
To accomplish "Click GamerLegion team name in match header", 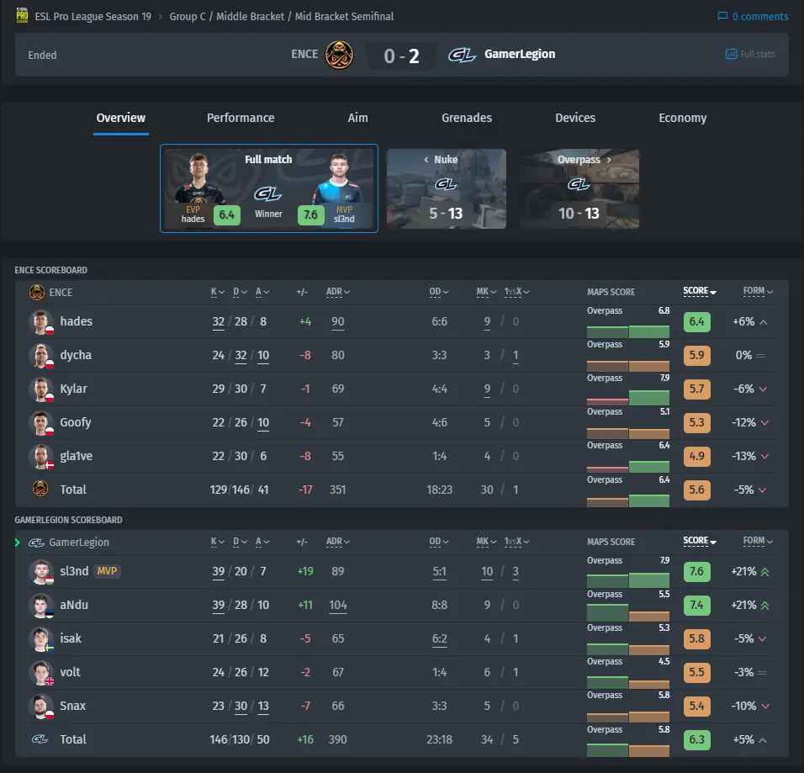I will pyautogui.click(x=520, y=55).
